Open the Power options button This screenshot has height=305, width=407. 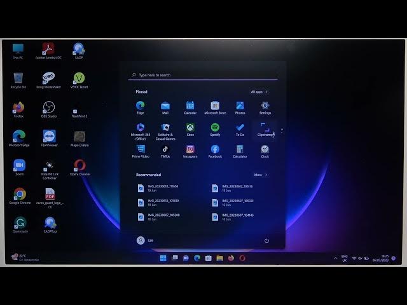266,240
